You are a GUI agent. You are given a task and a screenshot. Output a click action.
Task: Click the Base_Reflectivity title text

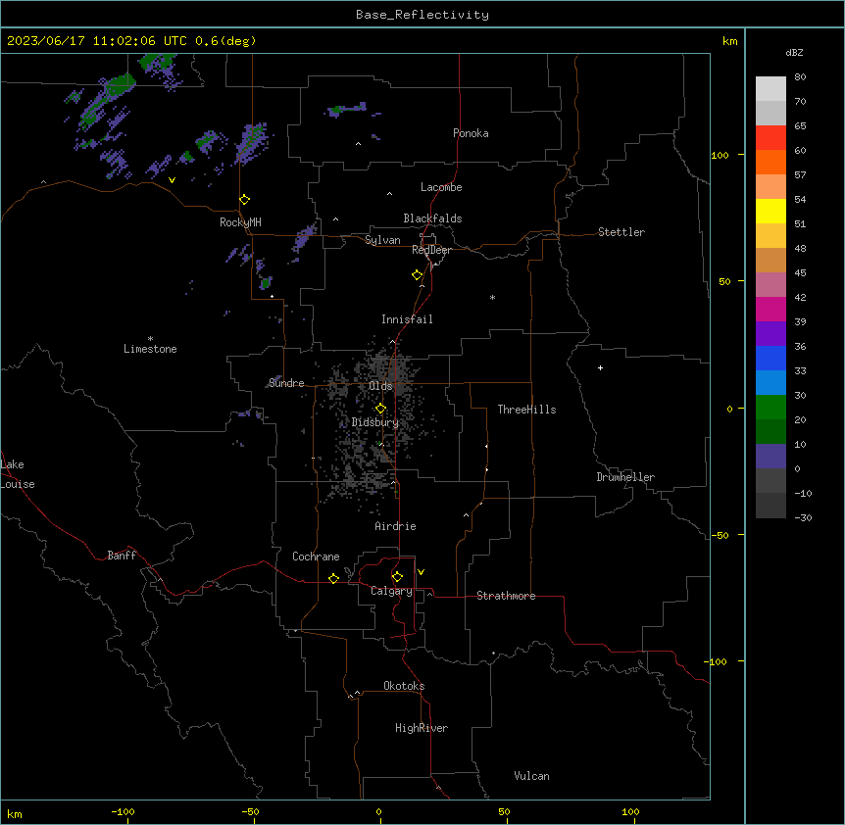click(x=422, y=15)
